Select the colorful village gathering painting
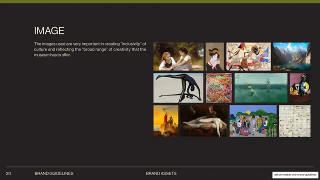The height and width of the screenshot is (180, 320). [253, 121]
